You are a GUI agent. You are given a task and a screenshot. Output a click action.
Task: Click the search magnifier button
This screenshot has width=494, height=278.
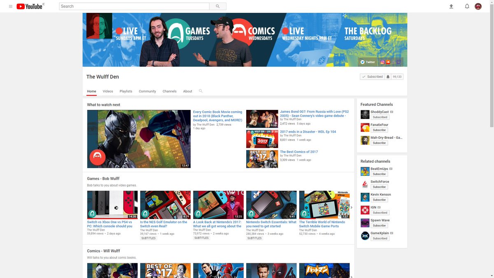218,7
